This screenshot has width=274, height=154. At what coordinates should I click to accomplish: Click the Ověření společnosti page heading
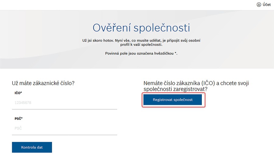(x=141, y=28)
